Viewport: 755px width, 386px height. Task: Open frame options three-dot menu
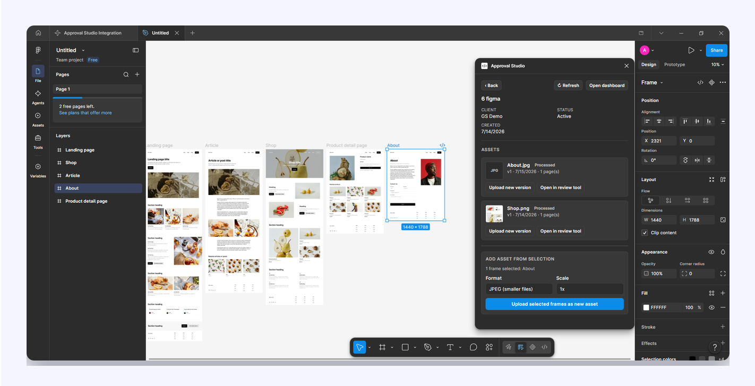(x=723, y=82)
